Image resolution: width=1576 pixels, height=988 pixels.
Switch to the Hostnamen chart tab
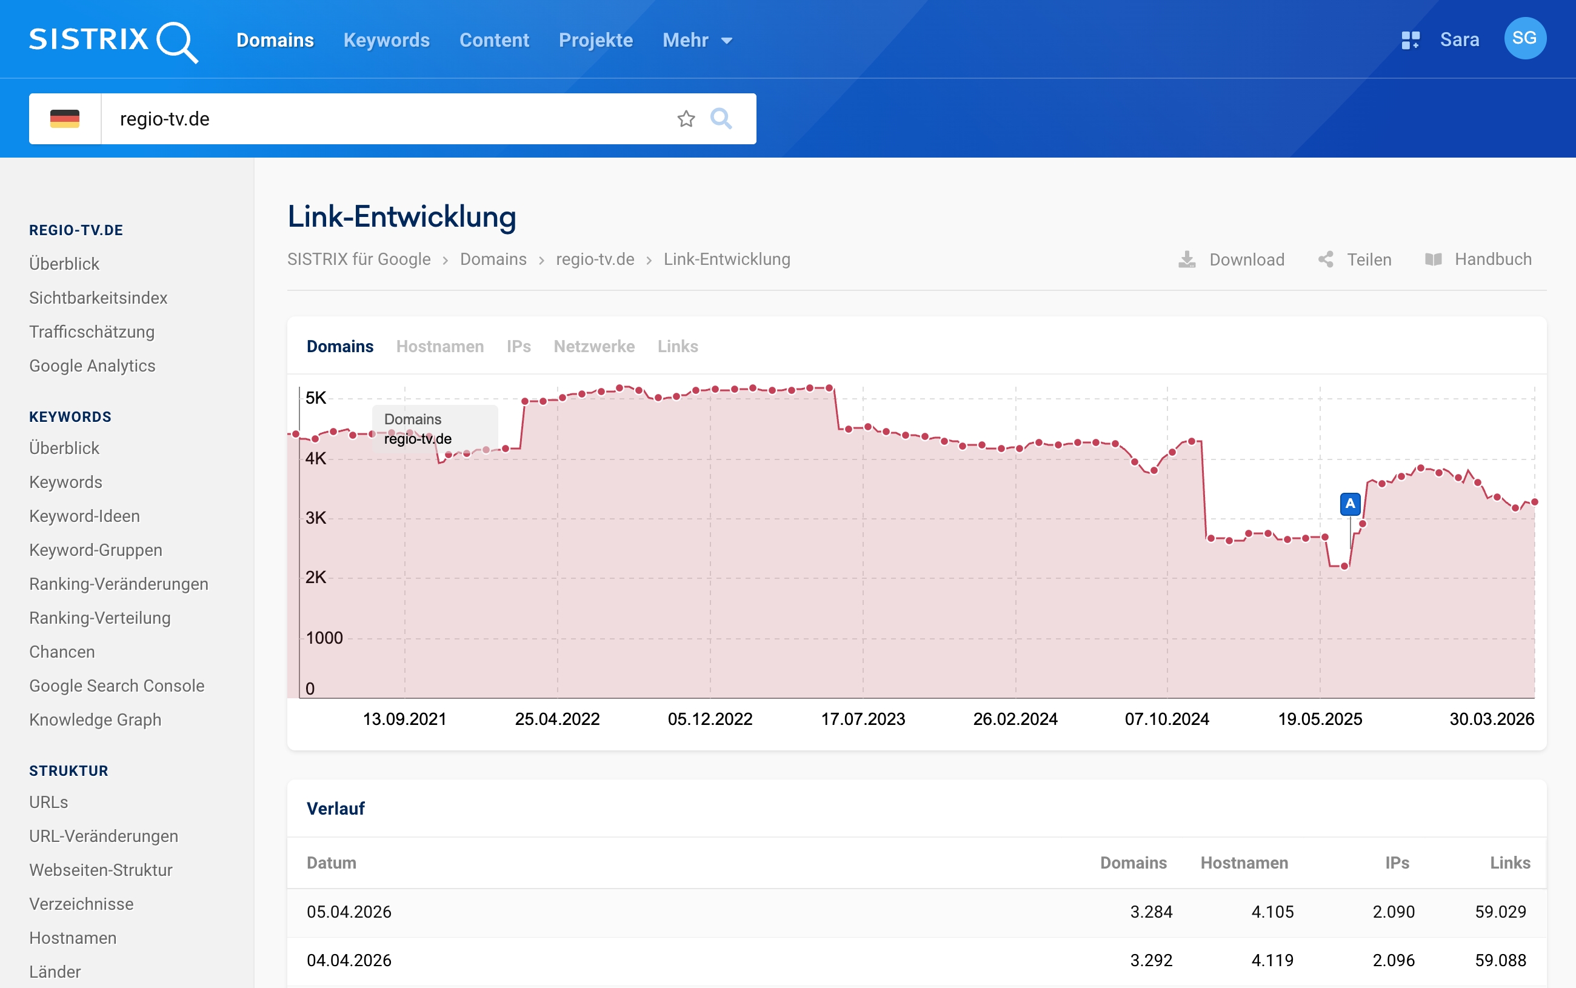(439, 346)
